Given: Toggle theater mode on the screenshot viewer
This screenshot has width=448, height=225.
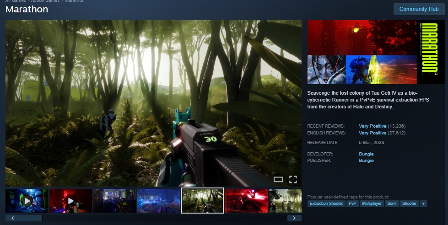Looking at the screenshot, I should point(278,179).
